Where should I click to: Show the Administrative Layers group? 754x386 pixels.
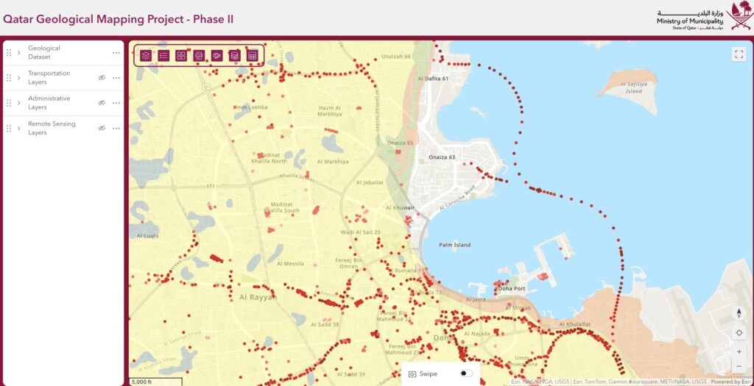102,103
